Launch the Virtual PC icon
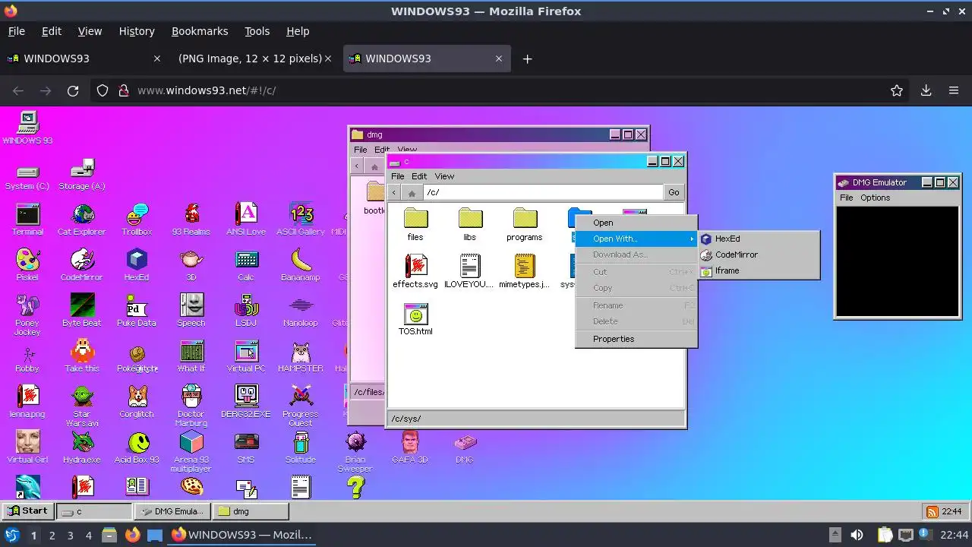 246,356
